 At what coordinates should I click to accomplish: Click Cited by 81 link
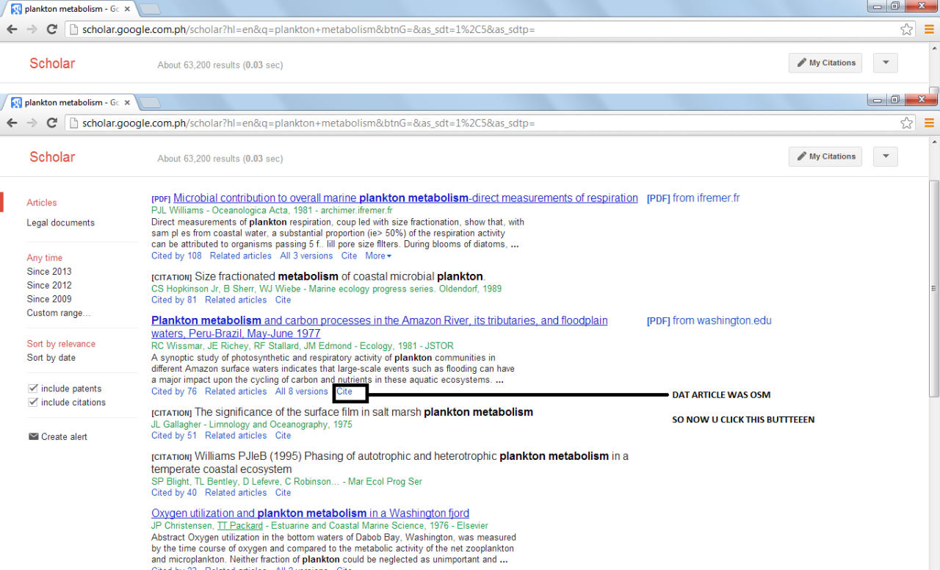[x=174, y=300]
